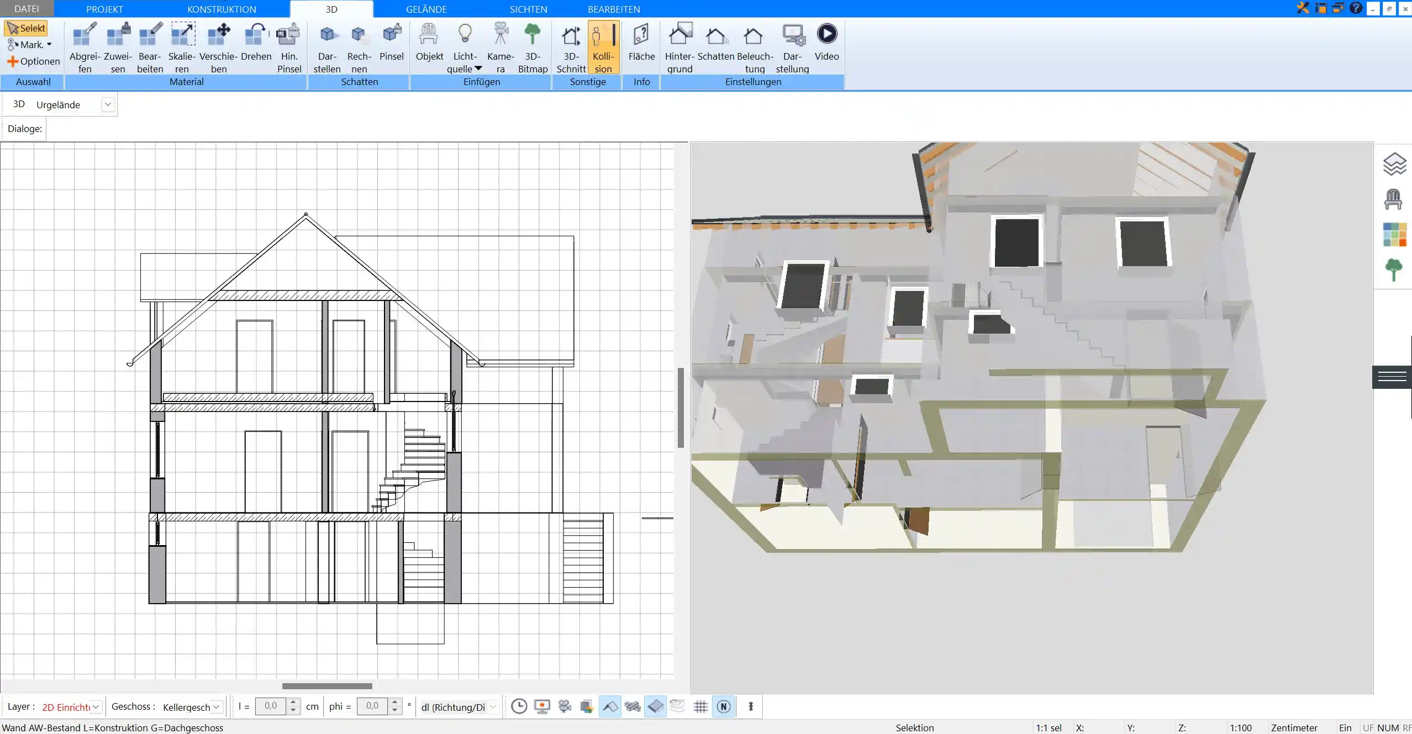This screenshot has height=734, width=1412.
Task: Start the Video playback tool
Action: pyautogui.click(x=826, y=42)
